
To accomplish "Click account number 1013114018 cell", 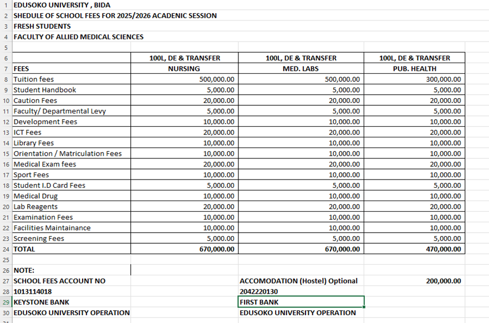I will pos(33,291).
